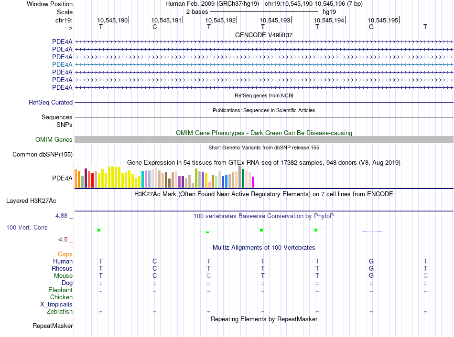This screenshot has height=337, width=454.
Task: Click the 10,545,193 position on ruler
Action: tap(275, 21)
